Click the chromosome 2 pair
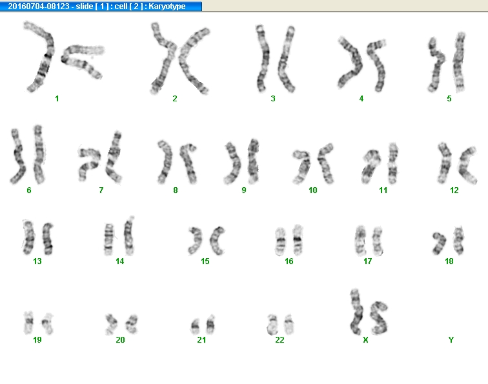Image resolution: width=488 pixels, height=384 pixels. [x=180, y=58]
